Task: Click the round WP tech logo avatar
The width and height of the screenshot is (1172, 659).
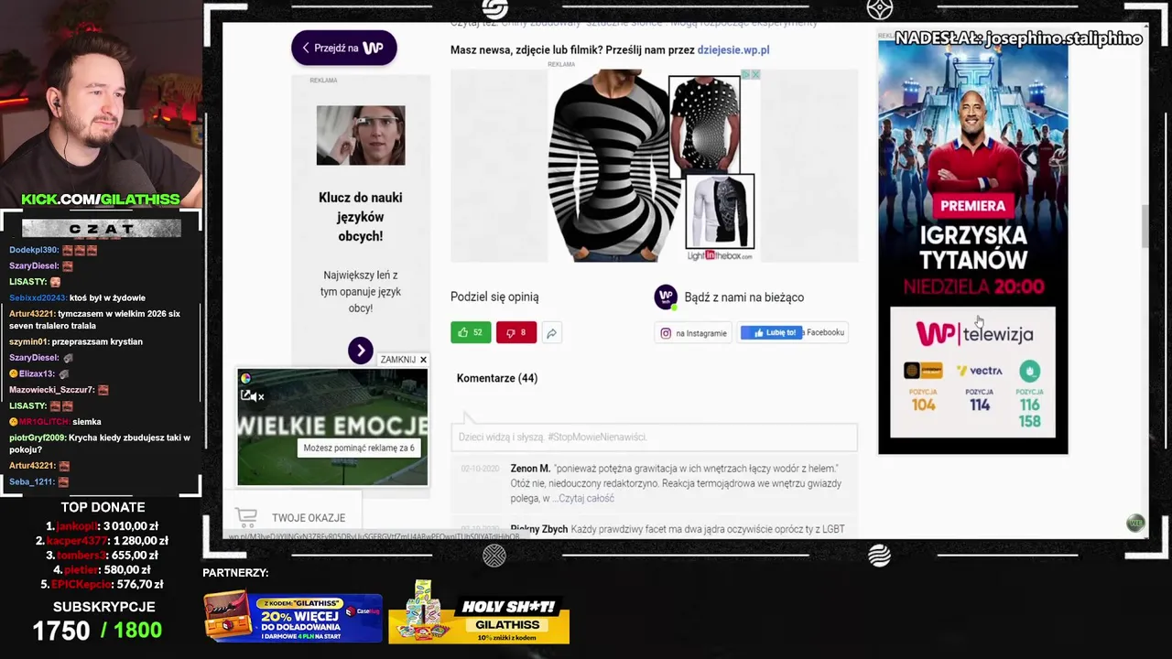Action: tap(666, 297)
